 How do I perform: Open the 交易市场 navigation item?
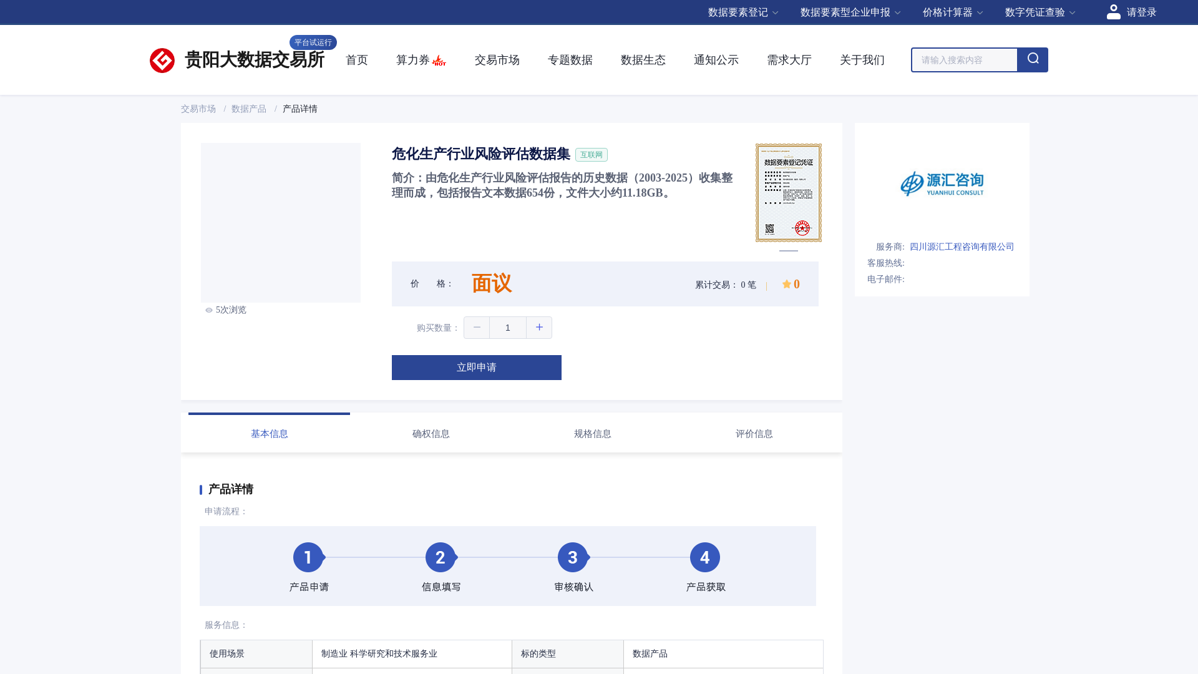pyautogui.click(x=497, y=60)
